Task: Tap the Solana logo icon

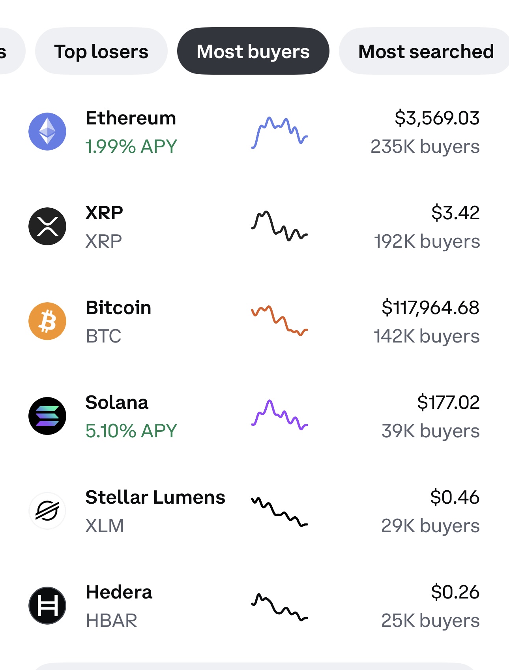Action: pyautogui.click(x=47, y=416)
